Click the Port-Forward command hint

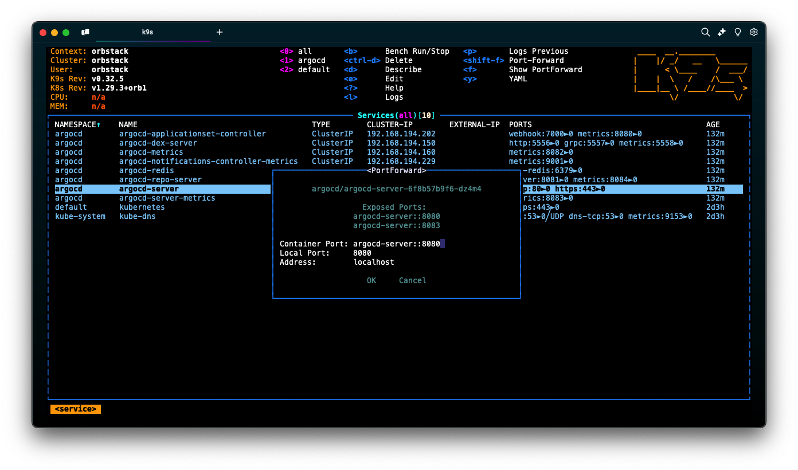[x=537, y=60]
